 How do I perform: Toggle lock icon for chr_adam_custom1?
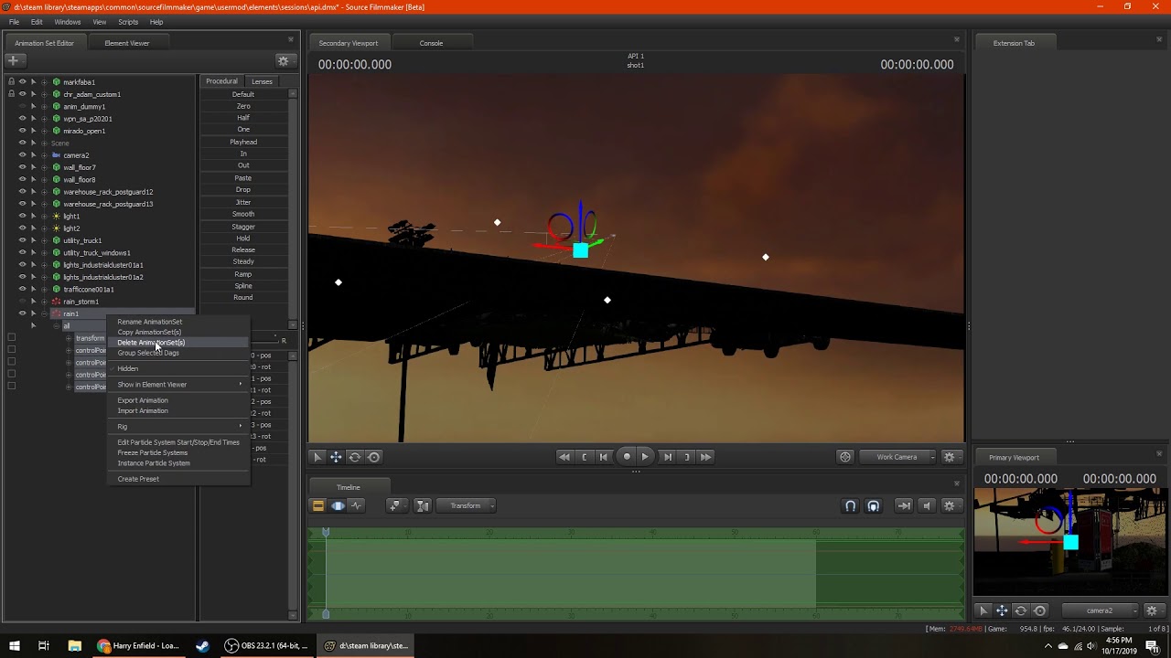11,94
